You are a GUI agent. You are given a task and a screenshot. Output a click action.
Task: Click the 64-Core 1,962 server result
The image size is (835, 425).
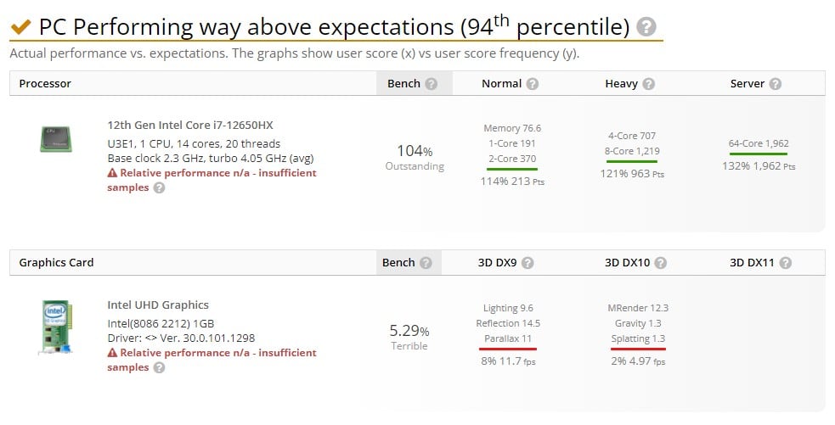(759, 143)
